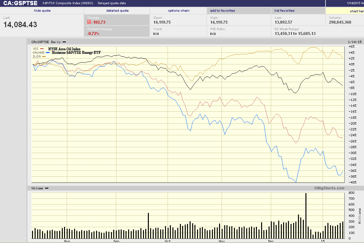Click the Volume panel black legend marker

[47, 188]
